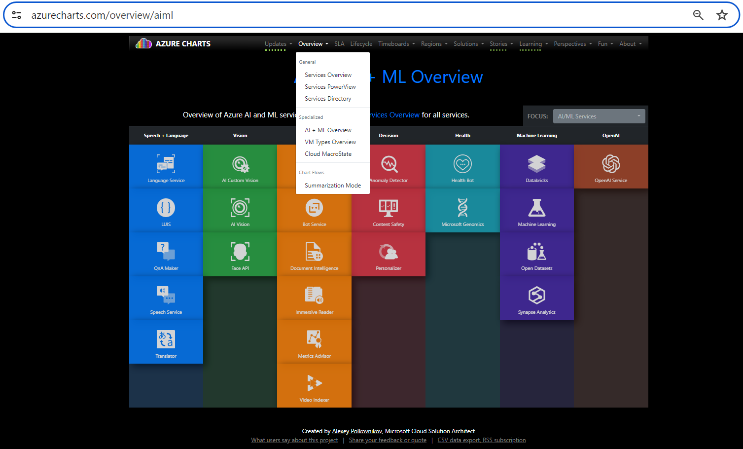Open the FOCUS services dropdown
Screen dimensions: 743x449
pyautogui.click(x=599, y=116)
